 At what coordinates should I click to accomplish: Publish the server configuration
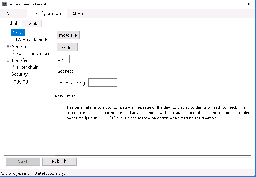[x=59, y=161]
